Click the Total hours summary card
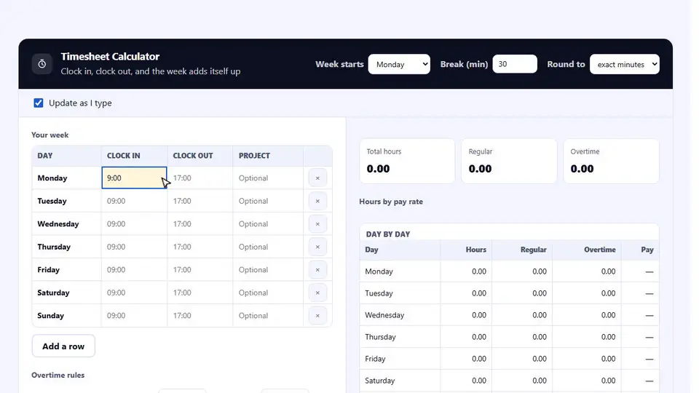The height and width of the screenshot is (393, 699). 407,162
